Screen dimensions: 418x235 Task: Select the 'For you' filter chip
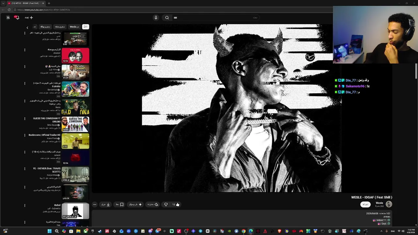click(45, 27)
